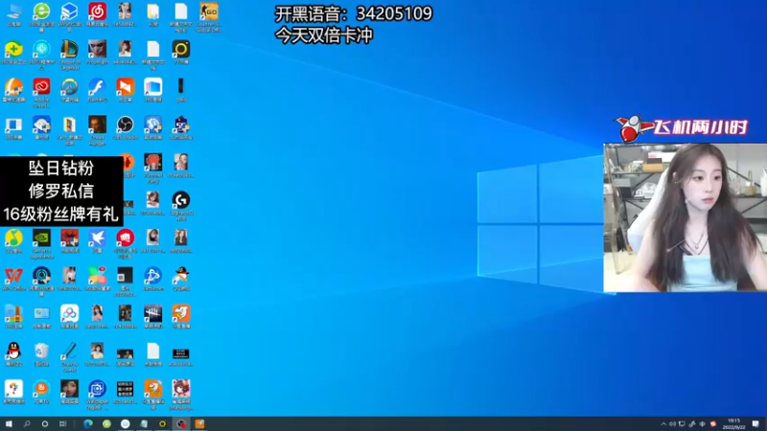This screenshot has height=431, width=767.
Task: Click the 开黑语音 34205109 text overlay
Action: click(353, 13)
